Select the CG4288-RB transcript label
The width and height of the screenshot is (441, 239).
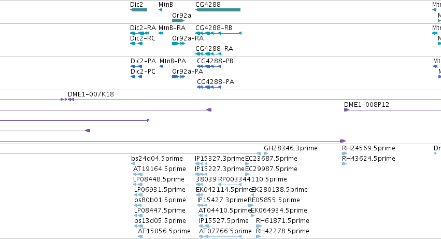pyautogui.click(x=214, y=28)
